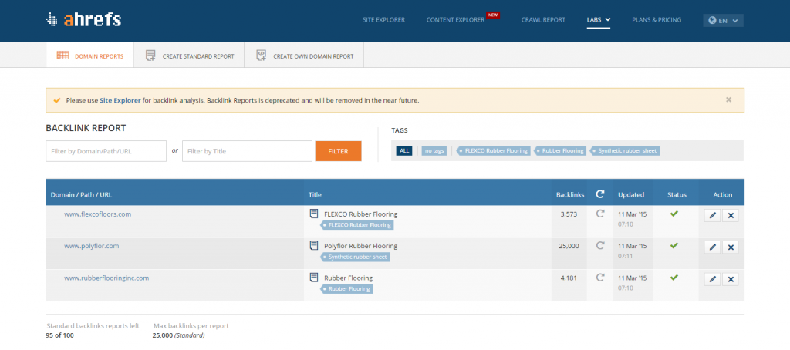Click document icon beside FLEXCO Rubber Flooring title
Viewport: 790px width, 350px height.
pos(314,214)
